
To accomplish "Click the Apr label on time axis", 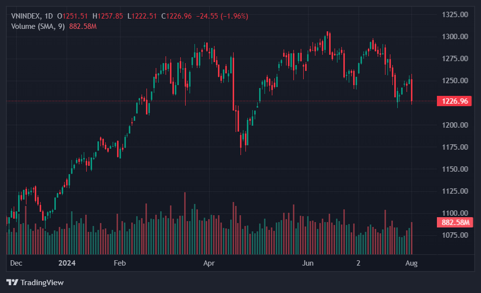I will (x=209, y=263).
